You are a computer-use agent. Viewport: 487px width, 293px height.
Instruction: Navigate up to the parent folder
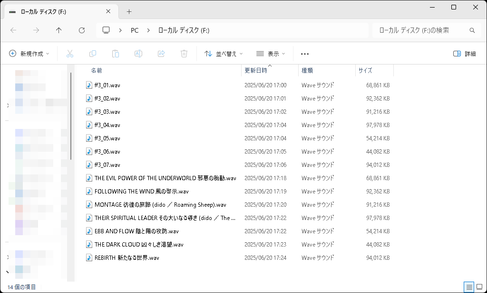58,30
